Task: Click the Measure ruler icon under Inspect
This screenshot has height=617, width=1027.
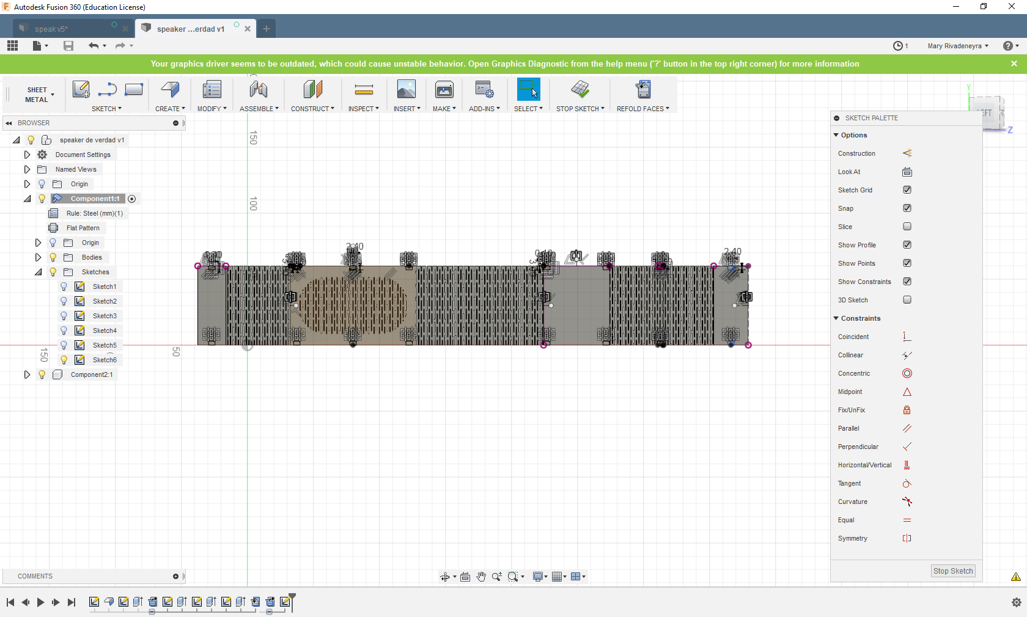Action: pos(363,90)
